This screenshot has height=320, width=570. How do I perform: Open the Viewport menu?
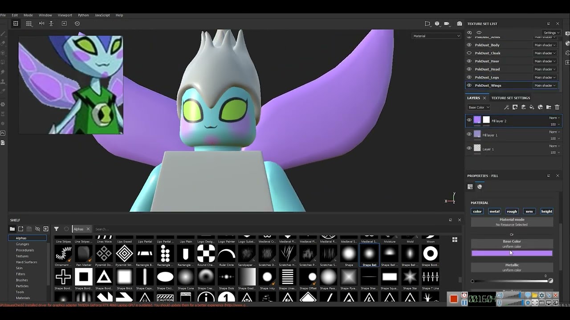click(65, 15)
